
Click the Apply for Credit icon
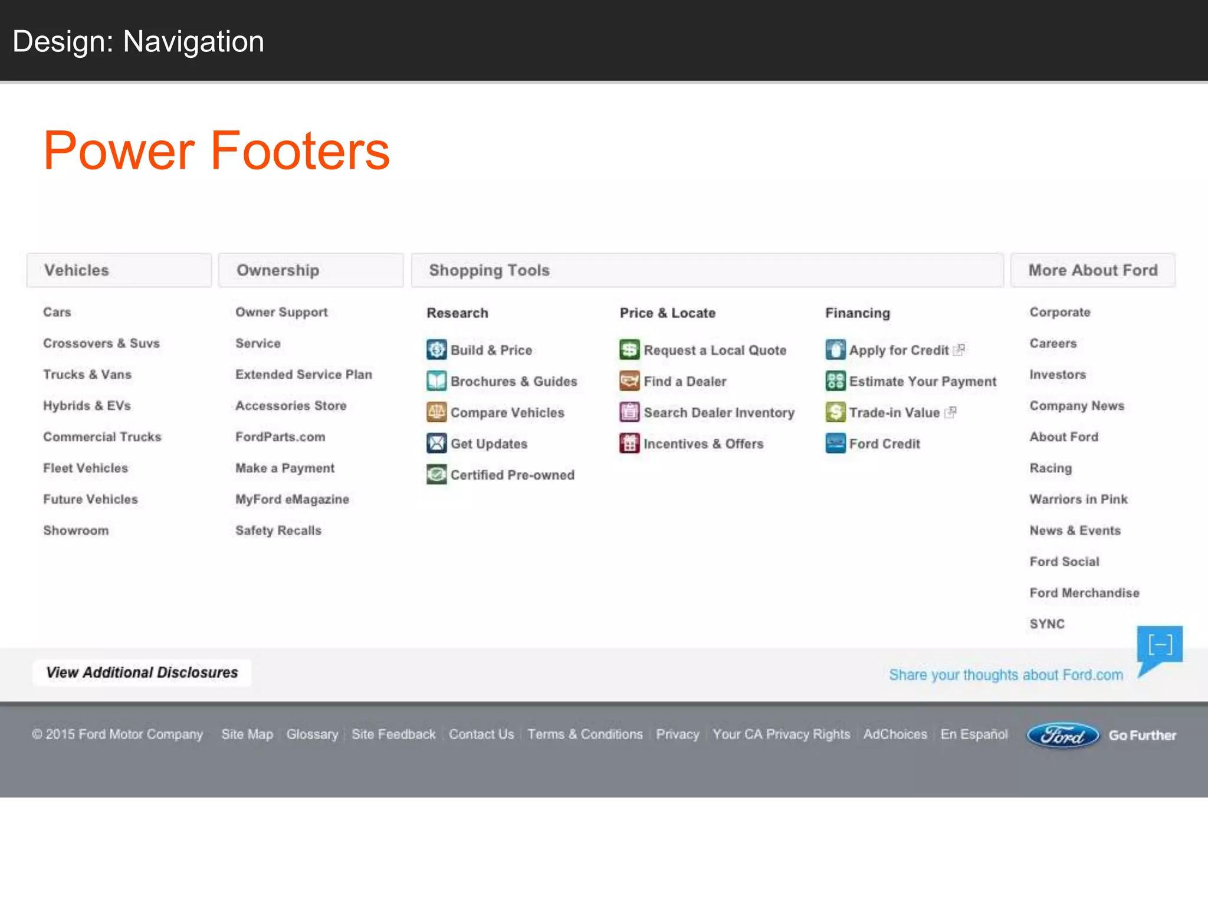click(835, 350)
